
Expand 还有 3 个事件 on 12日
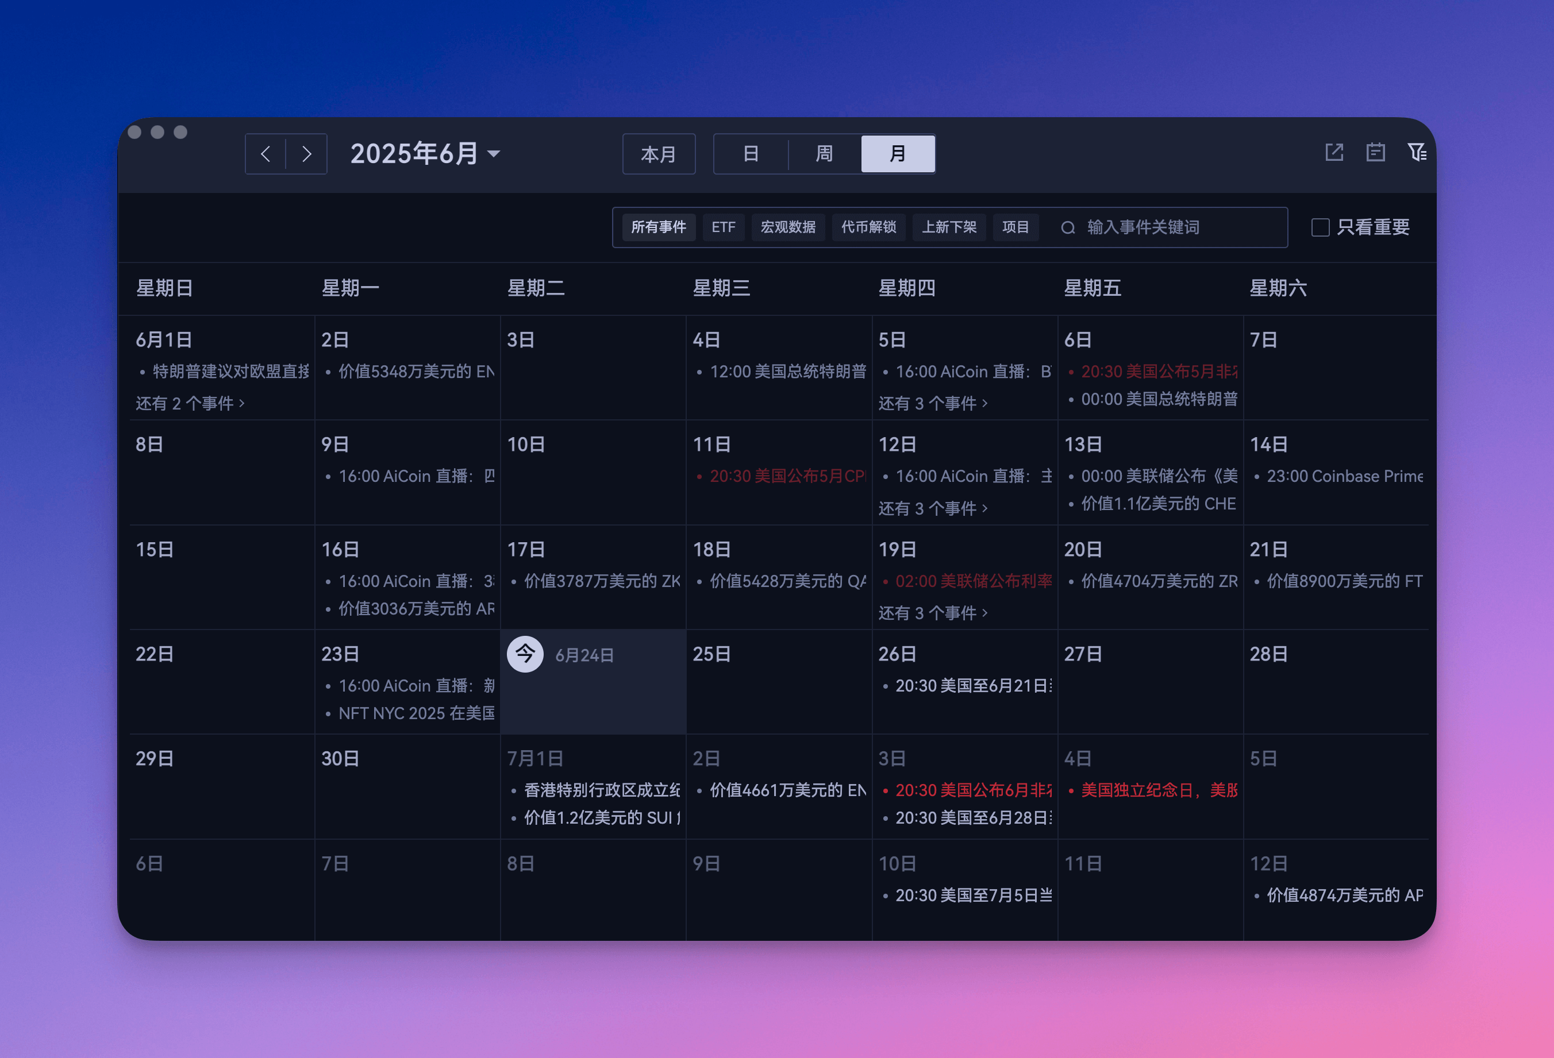point(933,508)
